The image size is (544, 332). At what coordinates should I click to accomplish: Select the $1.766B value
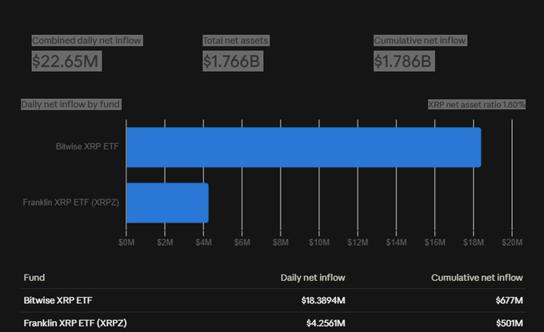pyautogui.click(x=233, y=61)
